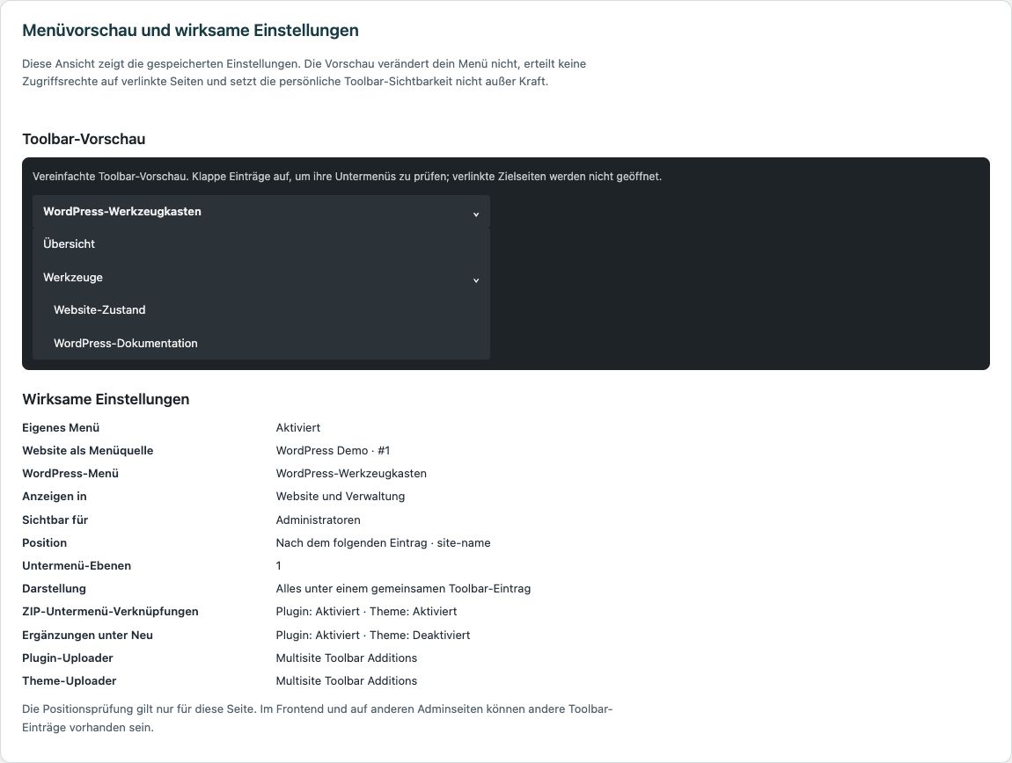1012x763 pixels.
Task: Click the Untermenü-Ebenen label
Action: [x=77, y=565]
